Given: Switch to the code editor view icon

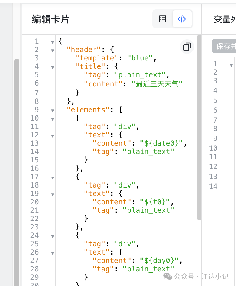Looking at the screenshot, I should (182, 19).
